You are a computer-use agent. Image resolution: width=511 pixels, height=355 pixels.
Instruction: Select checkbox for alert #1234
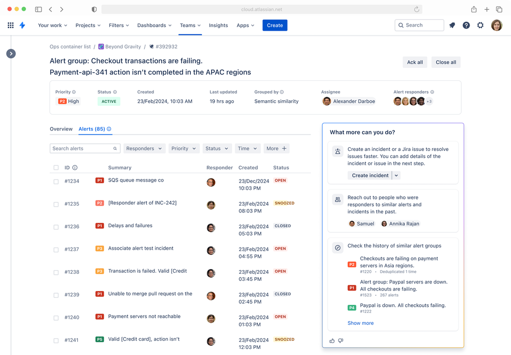[x=56, y=182]
